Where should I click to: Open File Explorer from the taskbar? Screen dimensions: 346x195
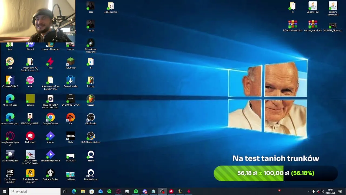tap(83, 191)
